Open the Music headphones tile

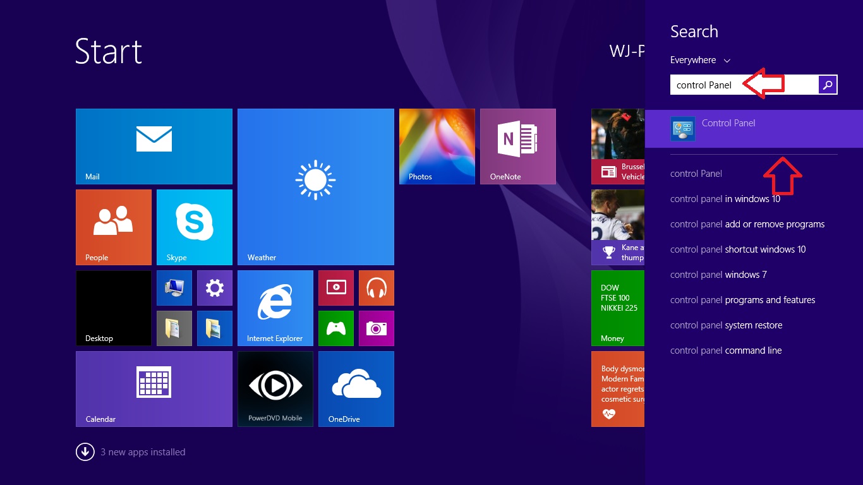coord(377,288)
